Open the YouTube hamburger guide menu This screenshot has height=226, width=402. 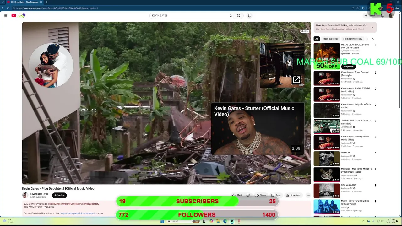(6, 15)
